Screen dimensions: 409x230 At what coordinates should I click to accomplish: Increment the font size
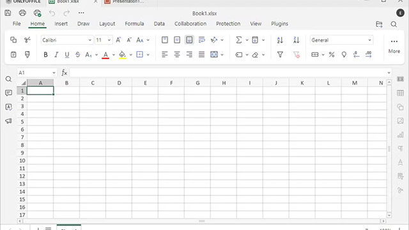[118, 40]
